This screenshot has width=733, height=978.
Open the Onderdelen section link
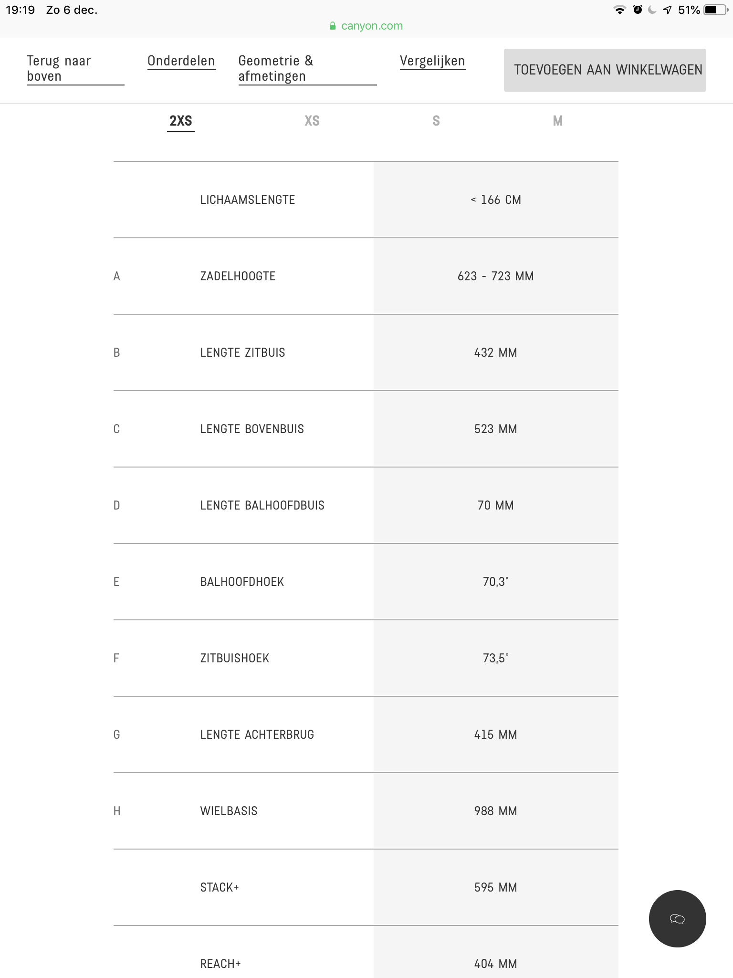(181, 61)
